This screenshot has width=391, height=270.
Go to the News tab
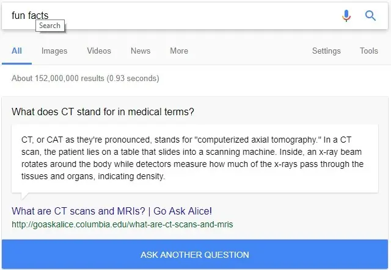coord(141,51)
